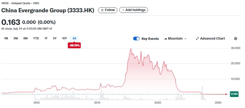Click the Advanced Chart link

[x=212, y=39]
